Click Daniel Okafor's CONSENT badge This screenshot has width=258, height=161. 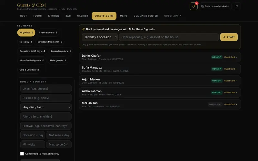[x=217, y=57]
